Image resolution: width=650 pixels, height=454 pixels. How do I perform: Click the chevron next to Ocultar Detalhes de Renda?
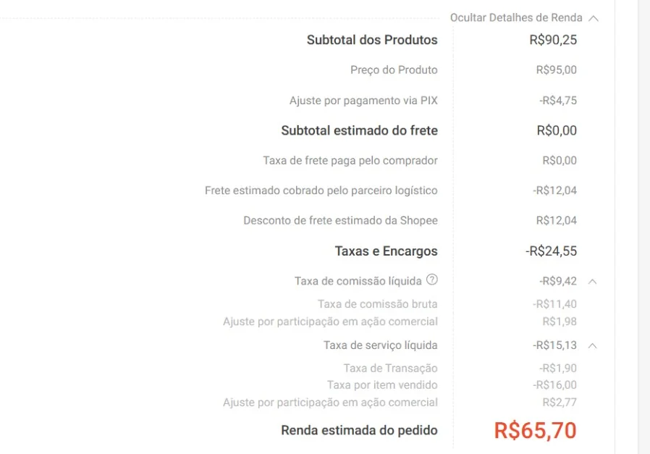(x=595, y=17)
